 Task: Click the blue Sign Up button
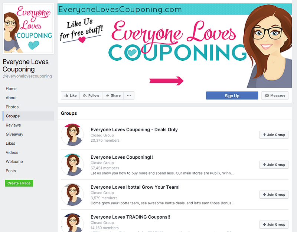click(x=232, y=95)
